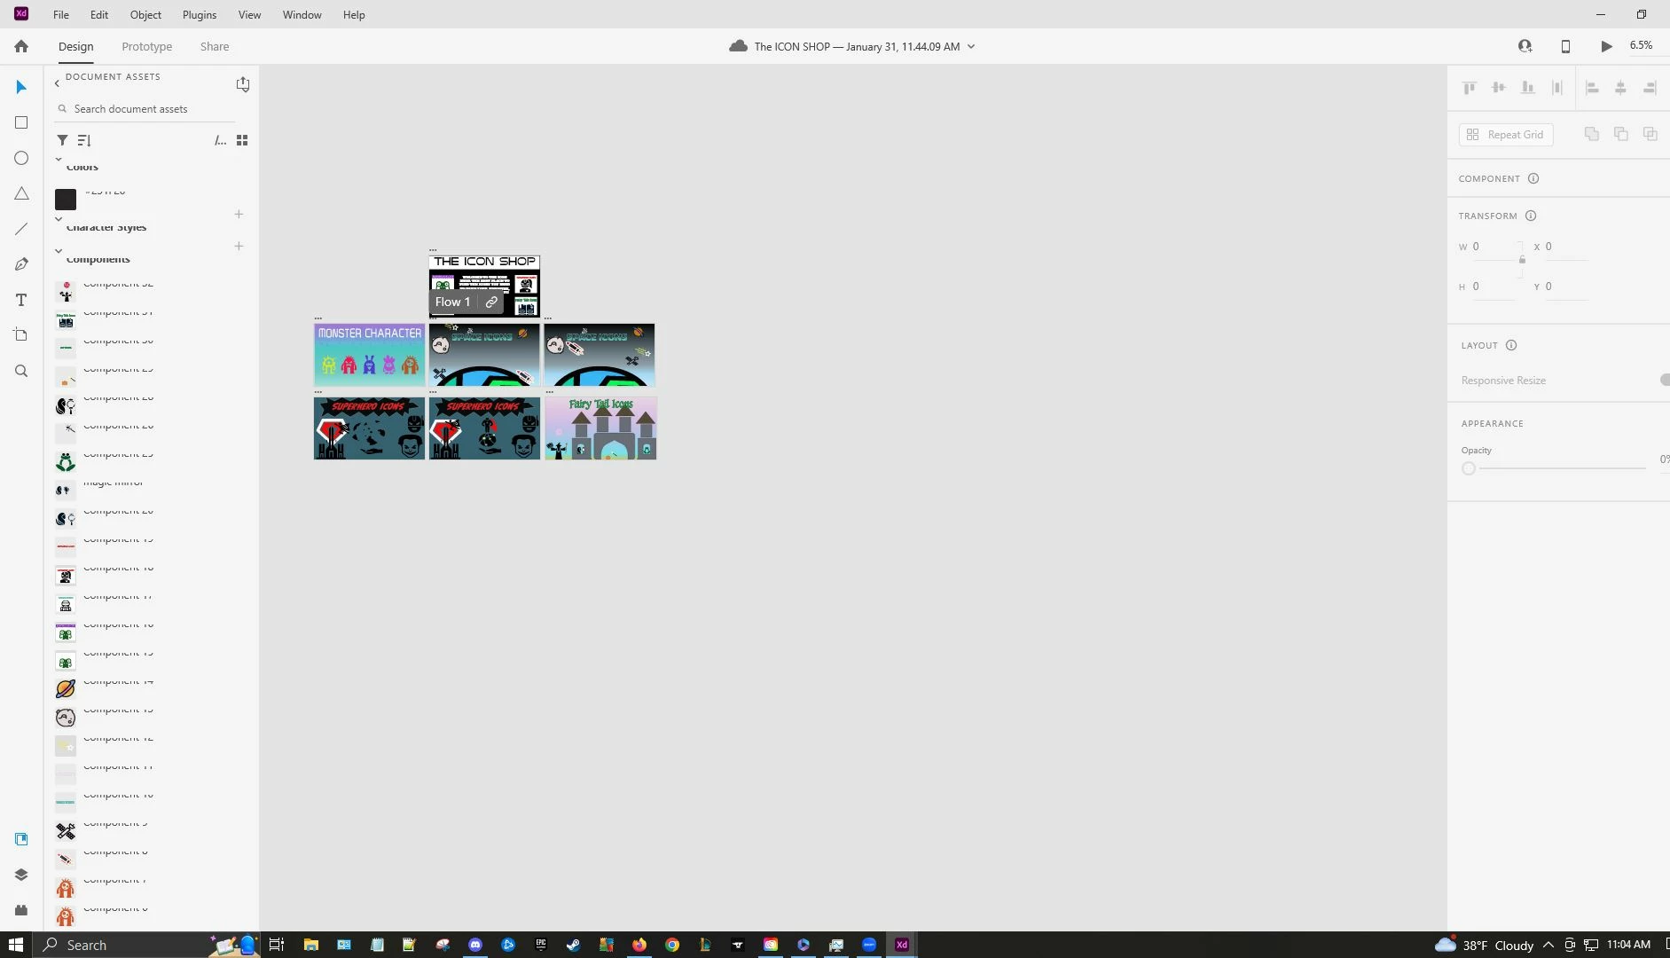
Task: Select the Polygon triangle tool
Action: [21, 193]
